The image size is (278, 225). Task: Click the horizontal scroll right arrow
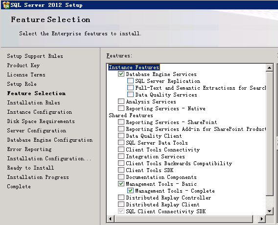pos(262,219)
